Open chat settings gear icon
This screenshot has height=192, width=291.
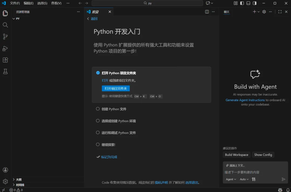pyautogui.click(x=264, y=12)
